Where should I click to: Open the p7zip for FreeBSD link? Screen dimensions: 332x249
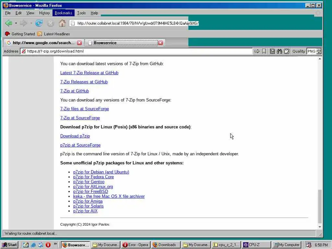90,191
